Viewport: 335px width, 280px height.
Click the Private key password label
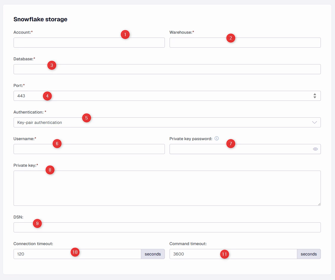[191, 139]
